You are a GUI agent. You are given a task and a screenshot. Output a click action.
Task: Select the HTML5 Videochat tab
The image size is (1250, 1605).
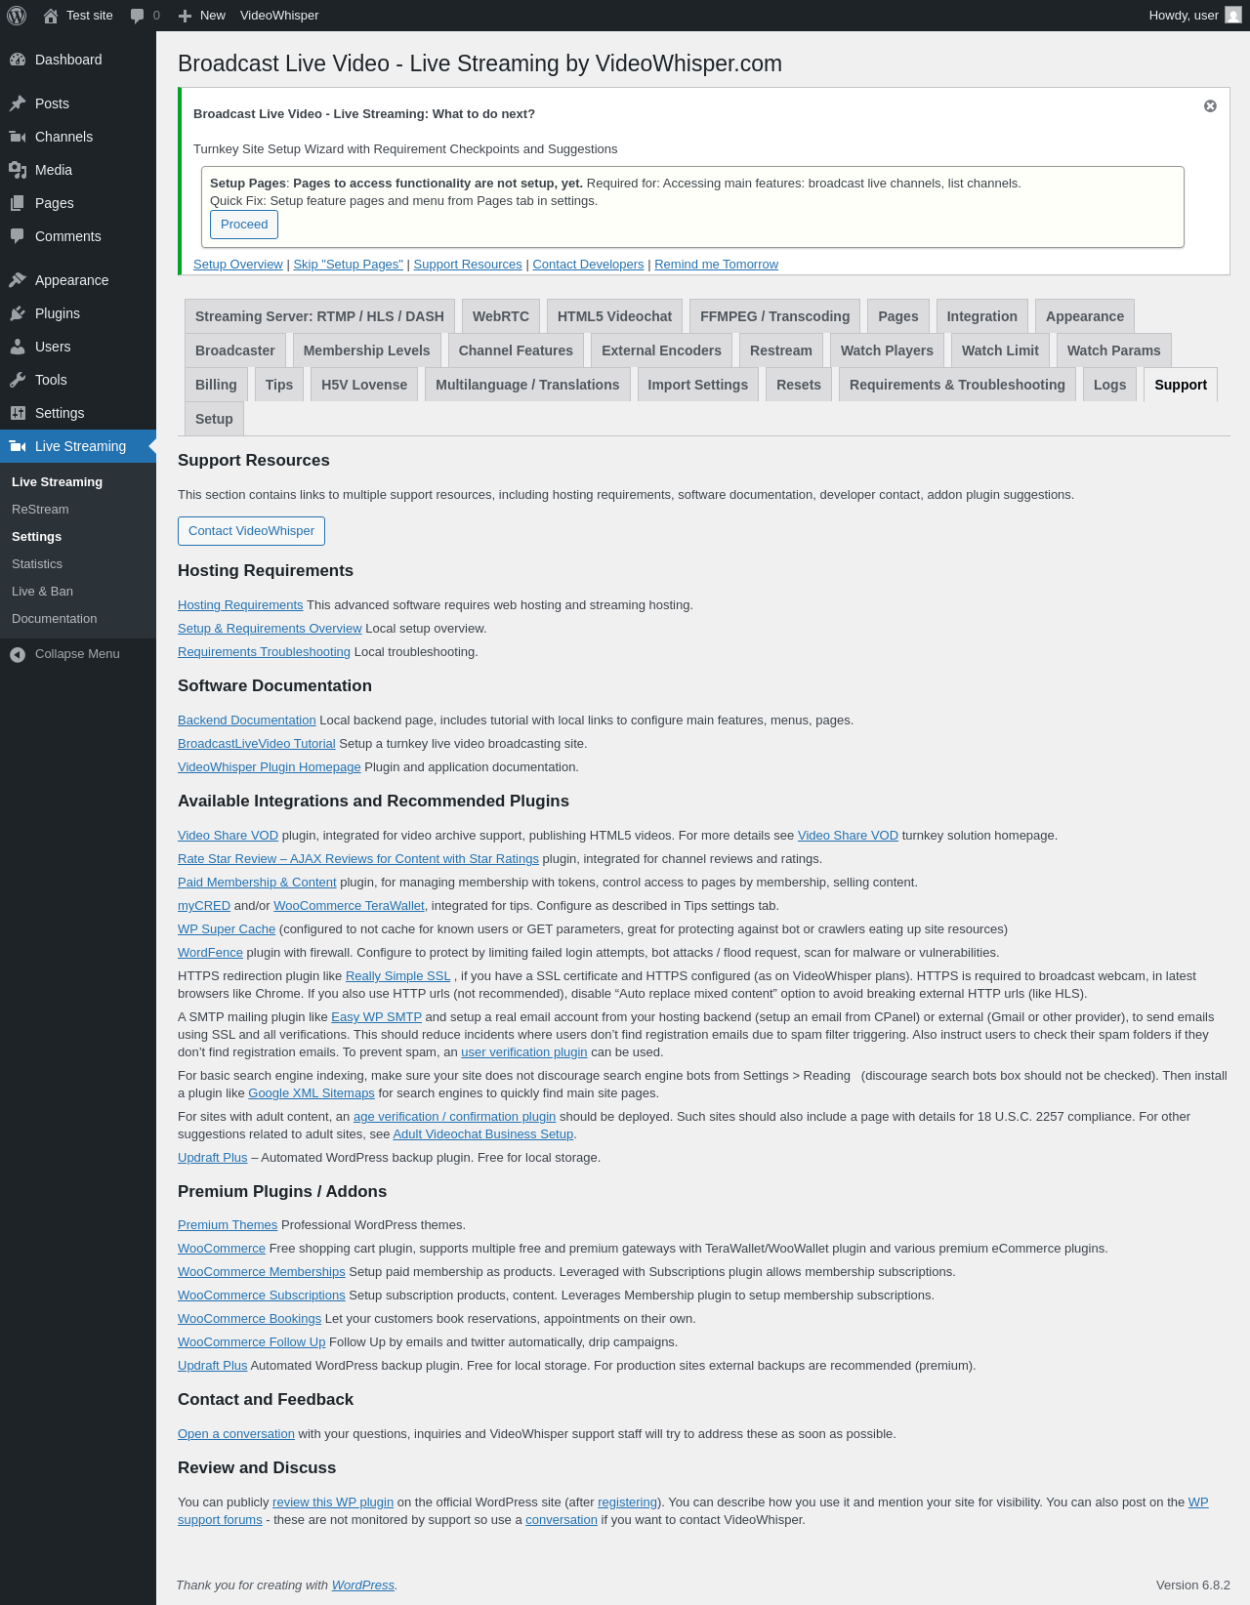tap(614, 316)
